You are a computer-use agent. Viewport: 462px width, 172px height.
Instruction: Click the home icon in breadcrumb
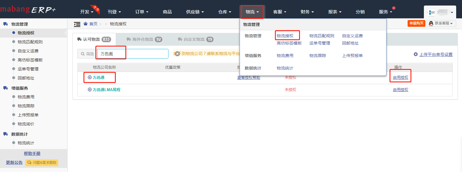[x=86, y=24]
